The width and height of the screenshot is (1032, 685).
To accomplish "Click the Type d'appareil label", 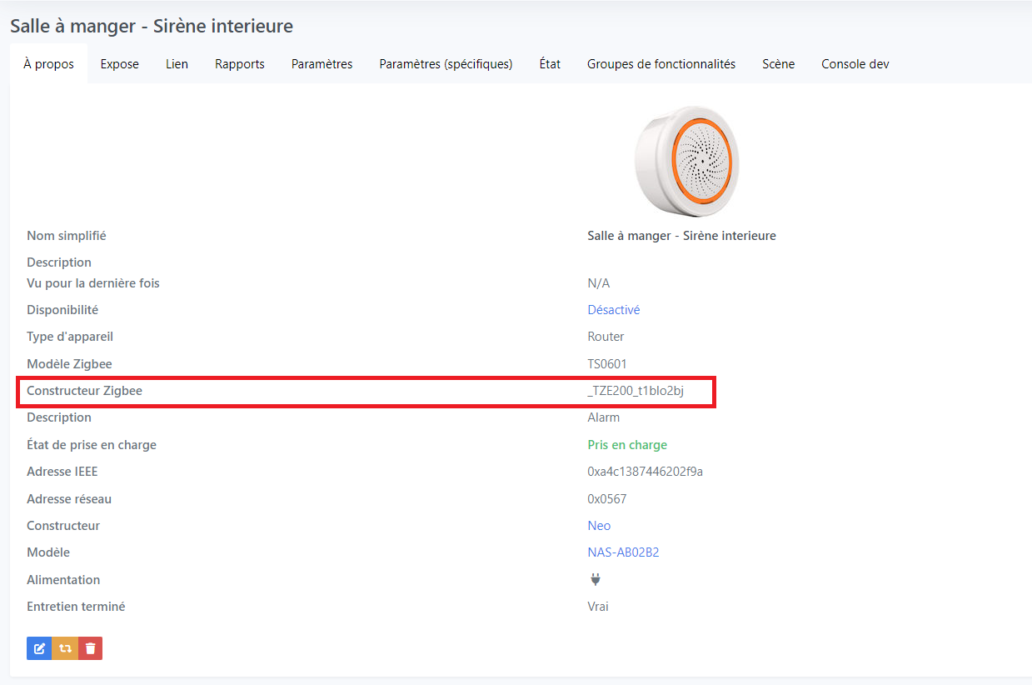I will point(70,337).
